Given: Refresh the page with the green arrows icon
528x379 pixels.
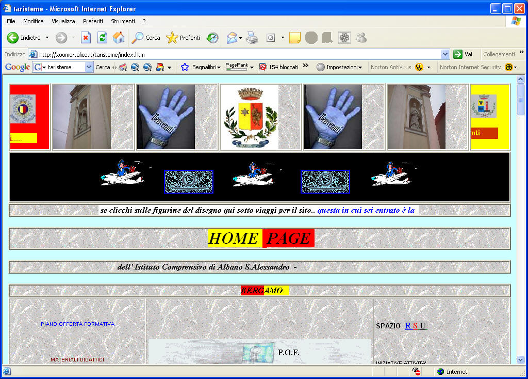Looking at the screenshot, I should pyautogui.click(x=102, y=38).
